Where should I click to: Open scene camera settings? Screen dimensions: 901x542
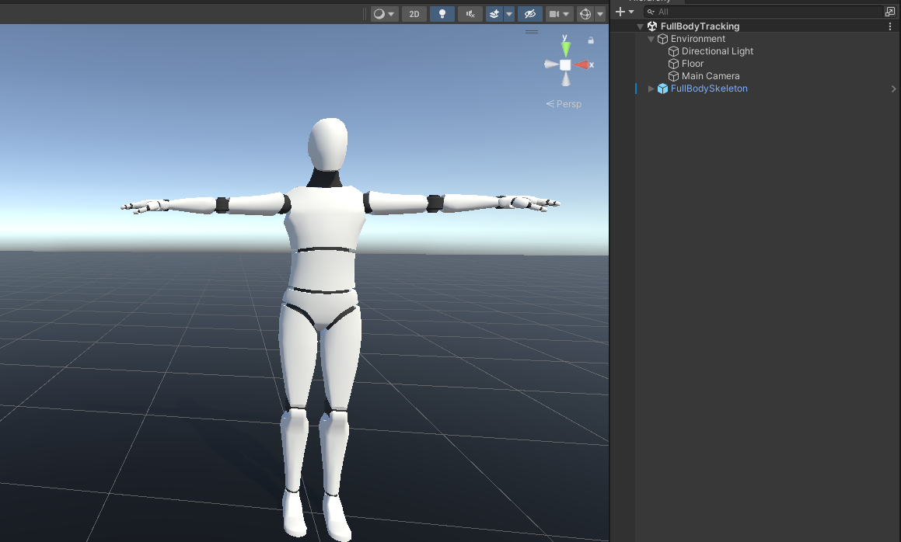(559, 14)
